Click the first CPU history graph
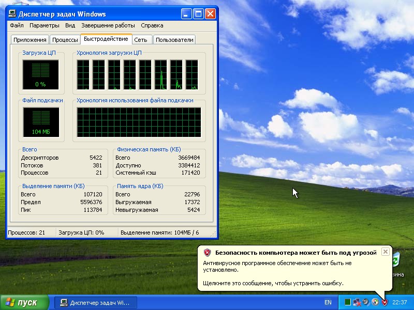This screenshot has height=310, width=414. (x=83, y=75)
